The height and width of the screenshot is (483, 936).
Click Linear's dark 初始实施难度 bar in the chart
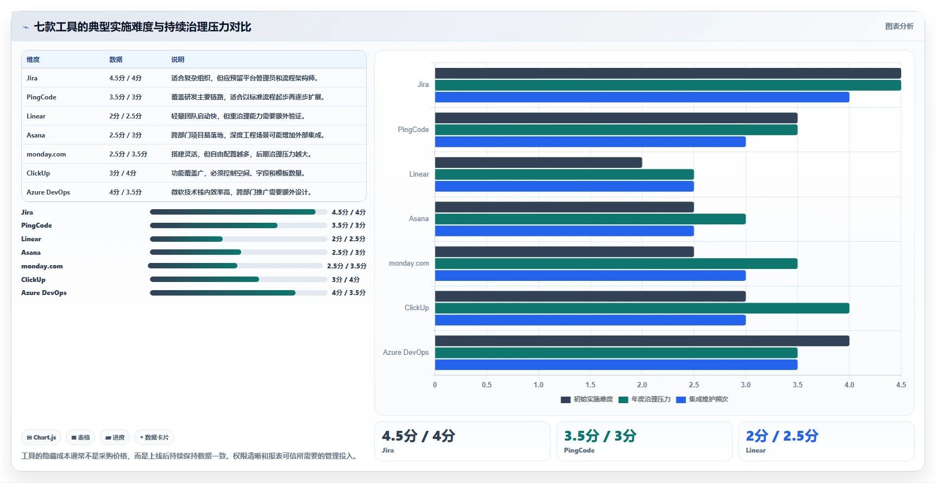(x=538, y=162)
